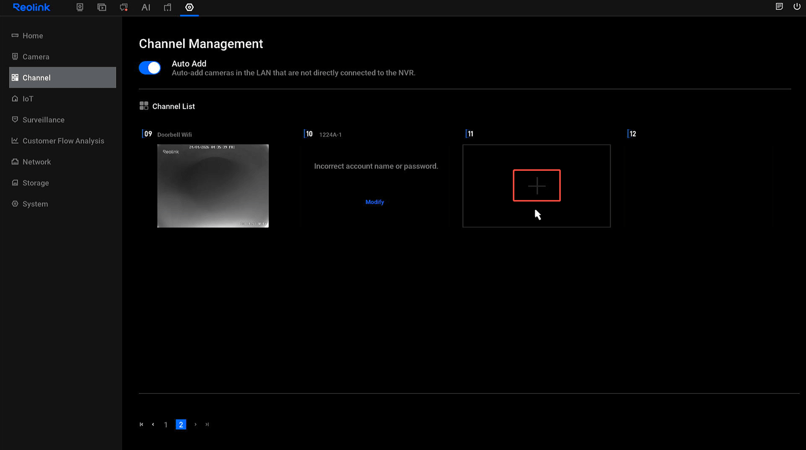Click the channel 12 number label
The width and height of the screenshot is (806, 450).
[x=633, y=134]
